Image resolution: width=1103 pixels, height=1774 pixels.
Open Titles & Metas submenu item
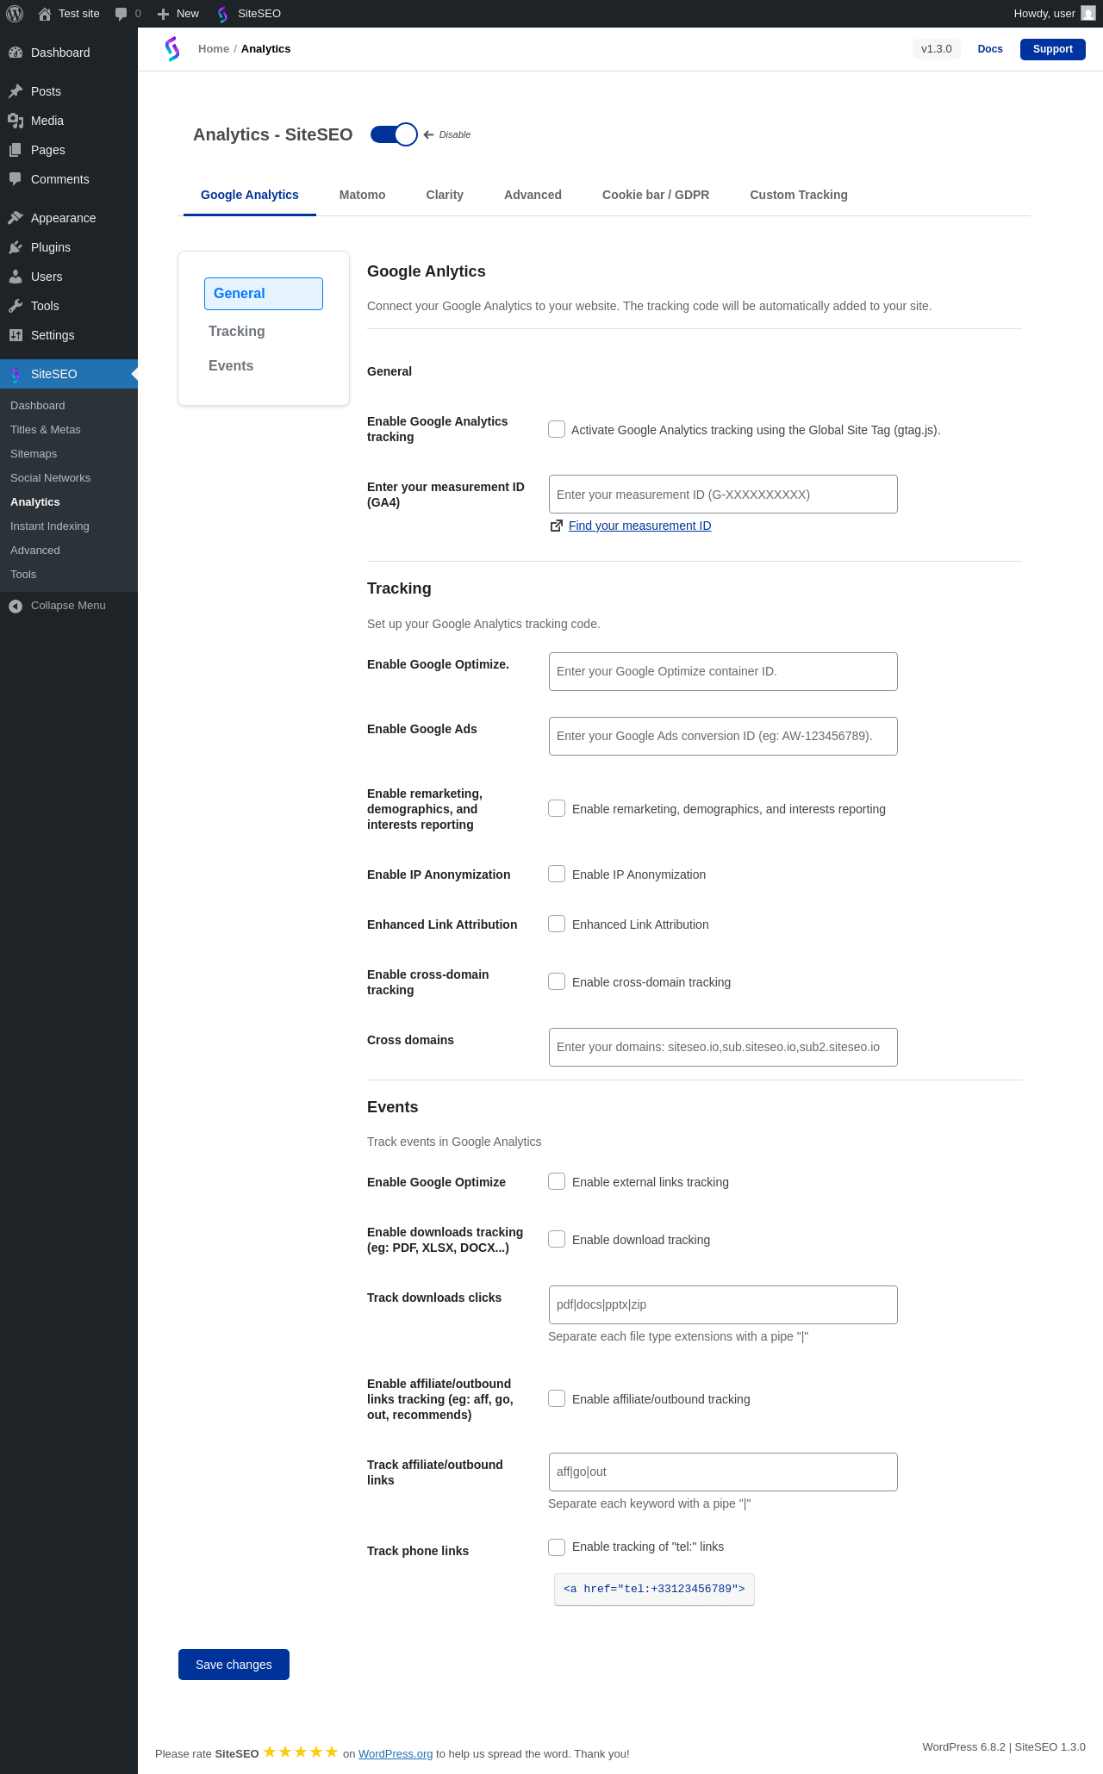coord(46,430)
